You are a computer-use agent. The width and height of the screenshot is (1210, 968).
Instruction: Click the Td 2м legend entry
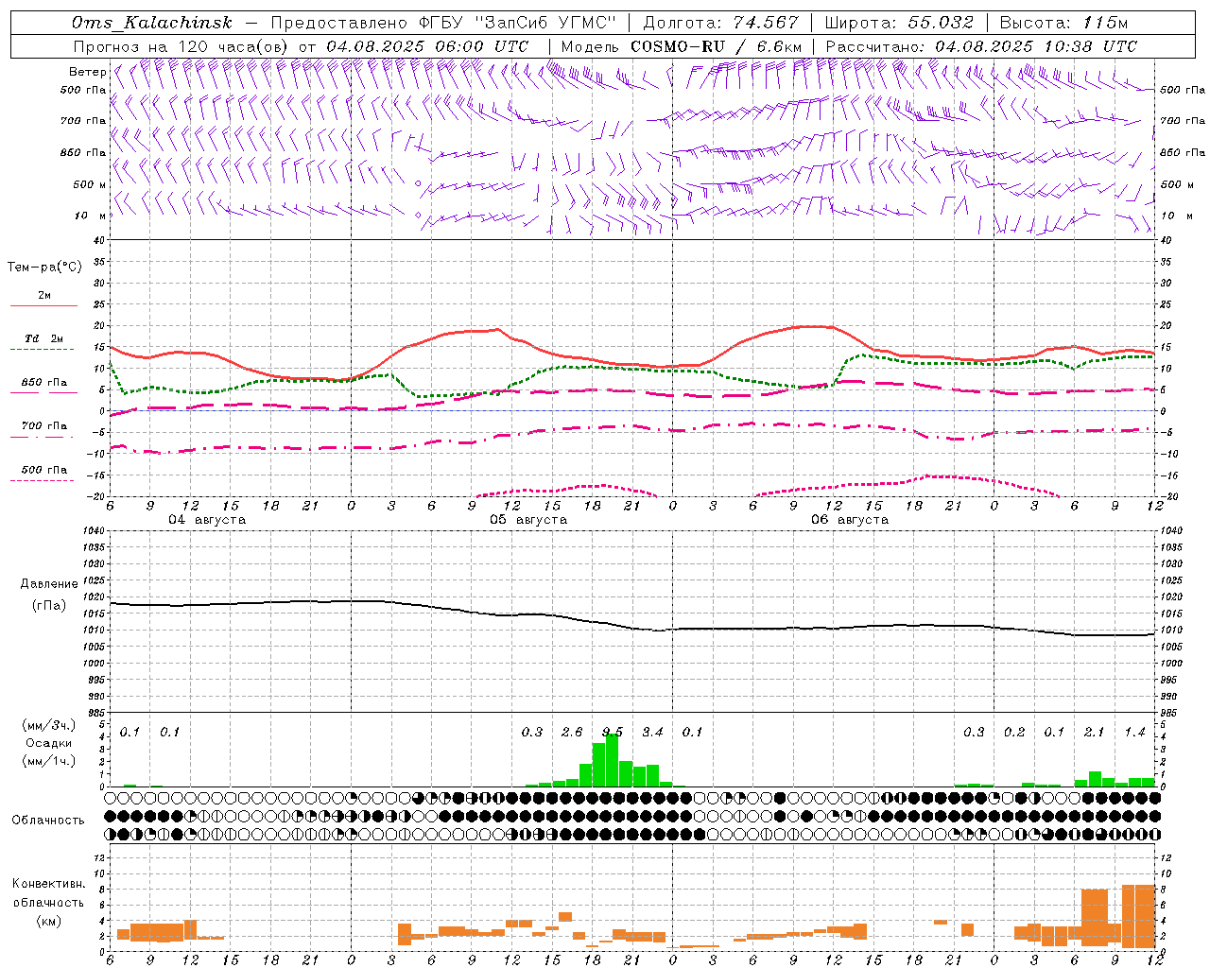[43, 338]
